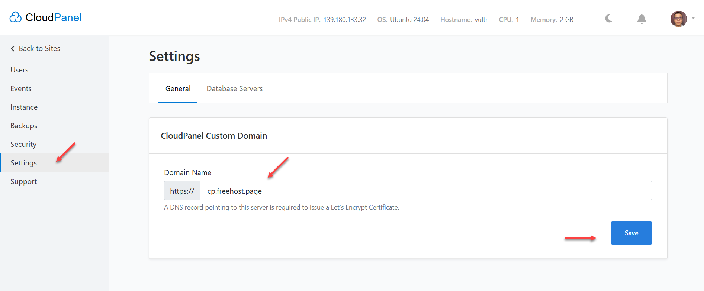Select the General tab
The width and height of the screenshot is (704, 291).
(178, 88)
